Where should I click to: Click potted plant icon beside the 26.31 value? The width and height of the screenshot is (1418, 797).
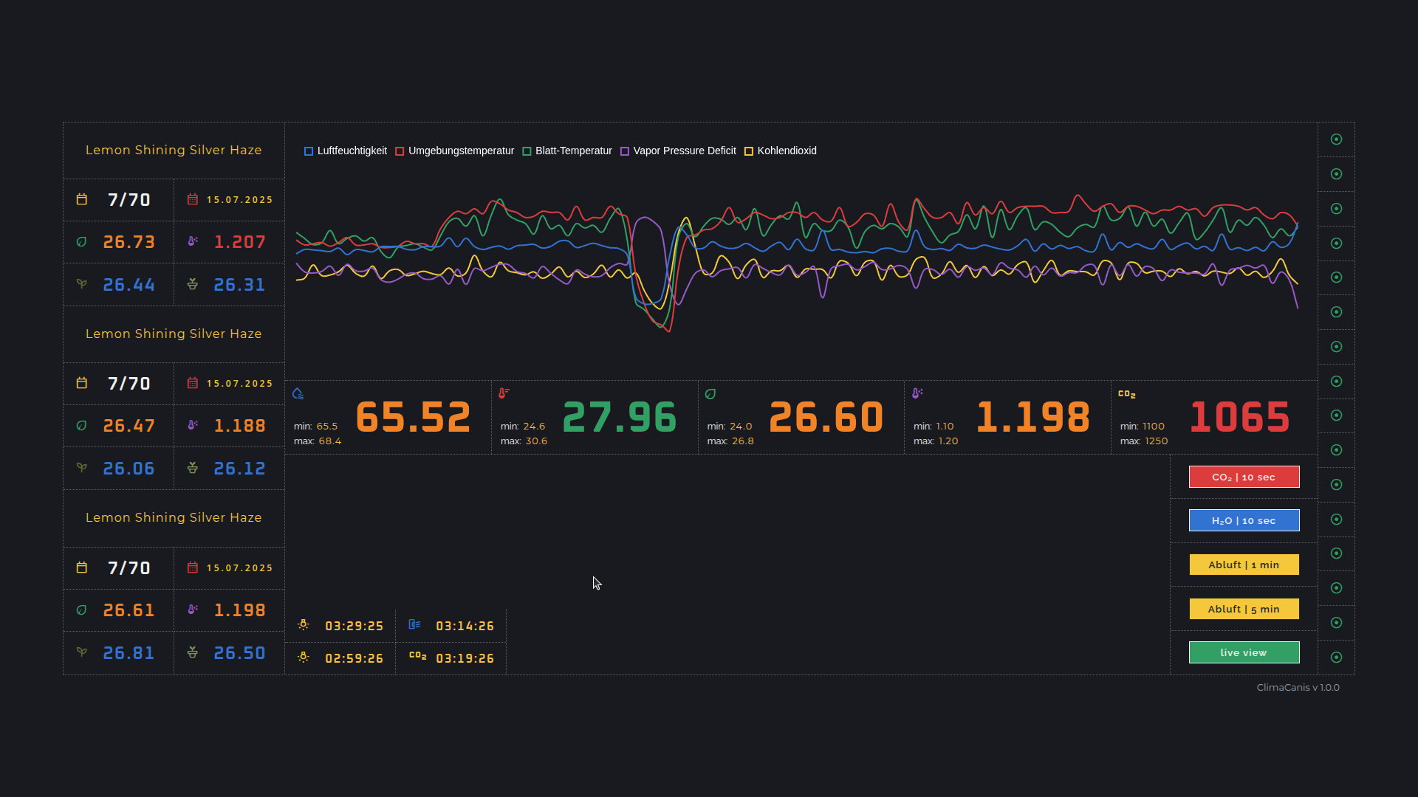193,284
